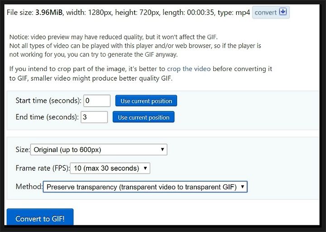Click the file size value 3.96MiB

[x=49, y=13]
